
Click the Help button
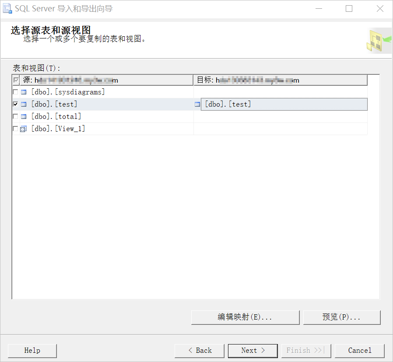click(32, 351)
